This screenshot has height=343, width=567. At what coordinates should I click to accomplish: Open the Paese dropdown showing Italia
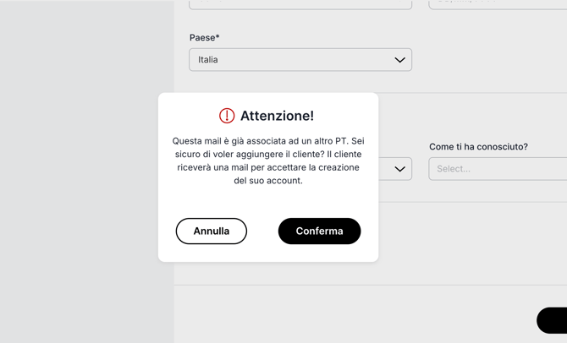point(300,60)
